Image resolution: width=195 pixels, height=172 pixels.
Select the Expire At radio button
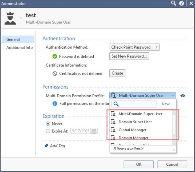pyautogui.click(x=48, y=131)
